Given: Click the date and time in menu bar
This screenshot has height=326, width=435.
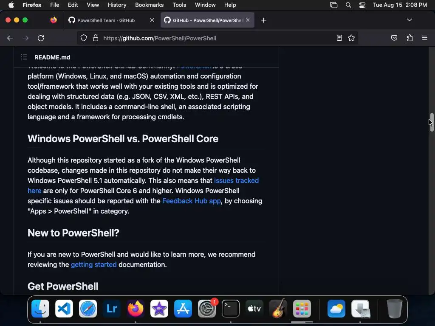Looking at the screenshot, I should coord(400,5).
